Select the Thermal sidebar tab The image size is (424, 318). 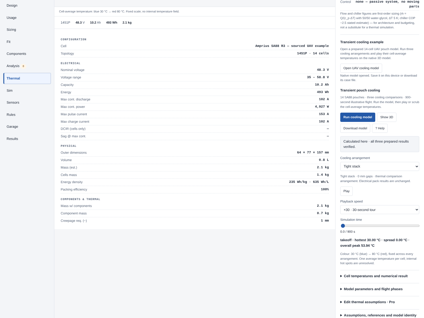[x=27, y=78]
